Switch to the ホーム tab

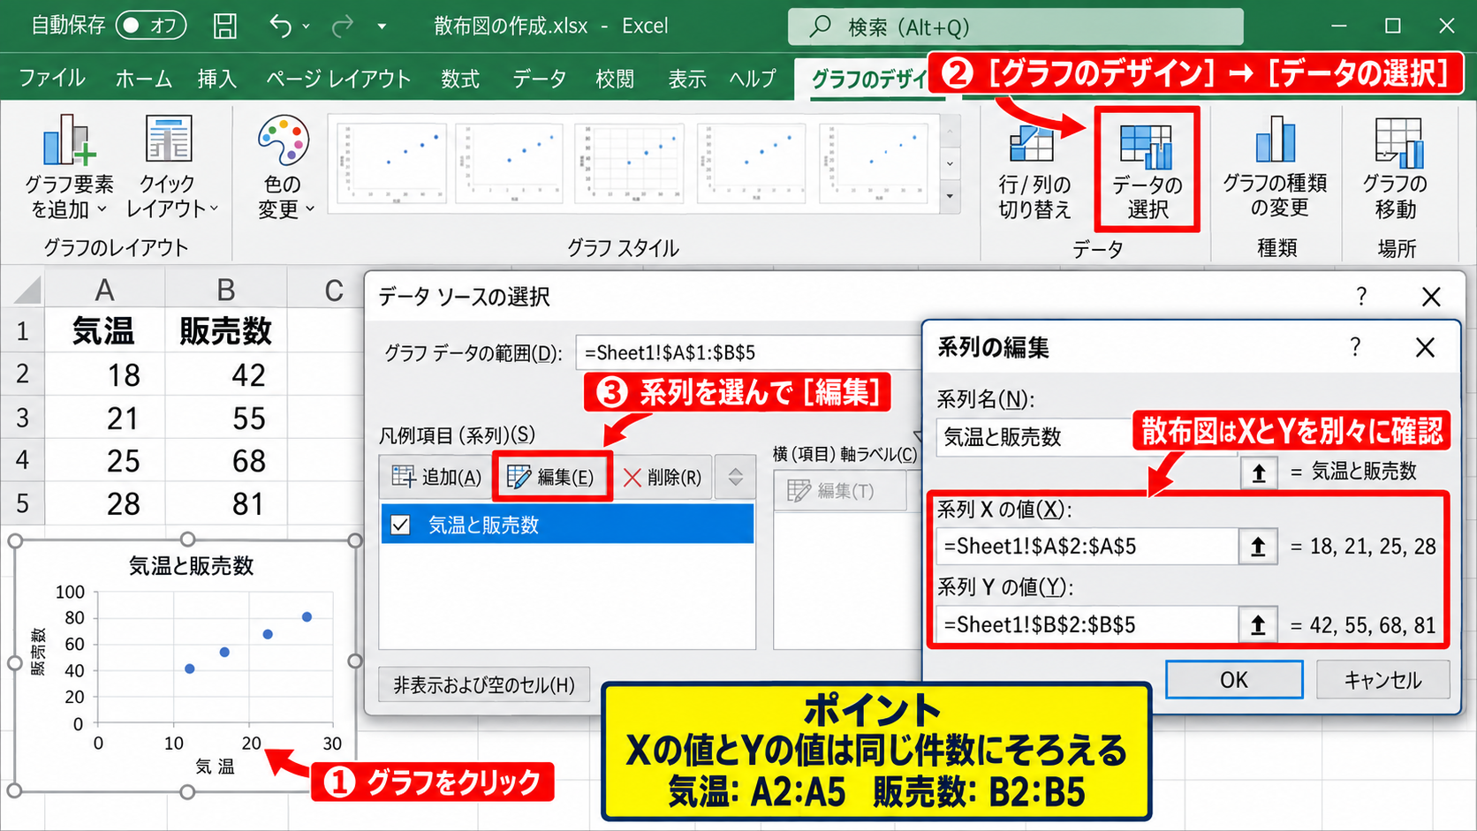(144, 79)
